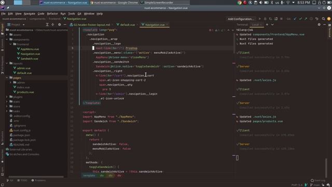Open nuxt.config.js in project tree
The width and height of the screenshot is (332, 187).
tap(22, 130)
